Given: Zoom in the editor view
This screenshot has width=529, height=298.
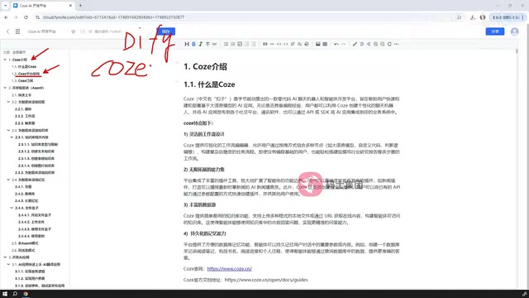Looking at the screenshot, I should click(x=375, y=44).
